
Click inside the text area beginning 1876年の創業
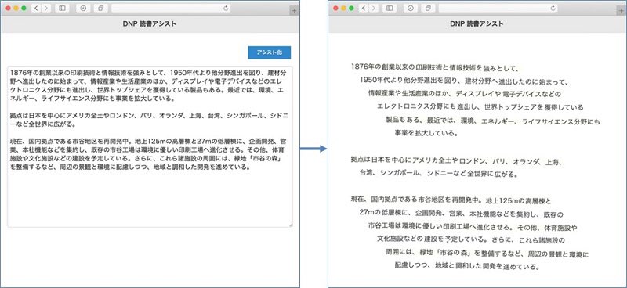point(150,147)
